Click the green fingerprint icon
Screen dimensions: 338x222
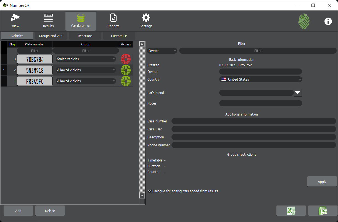[304, 21]
